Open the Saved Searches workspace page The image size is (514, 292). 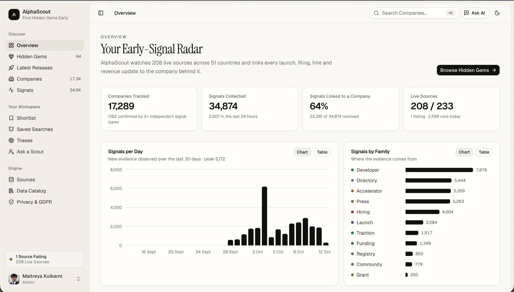pos(45,129)
